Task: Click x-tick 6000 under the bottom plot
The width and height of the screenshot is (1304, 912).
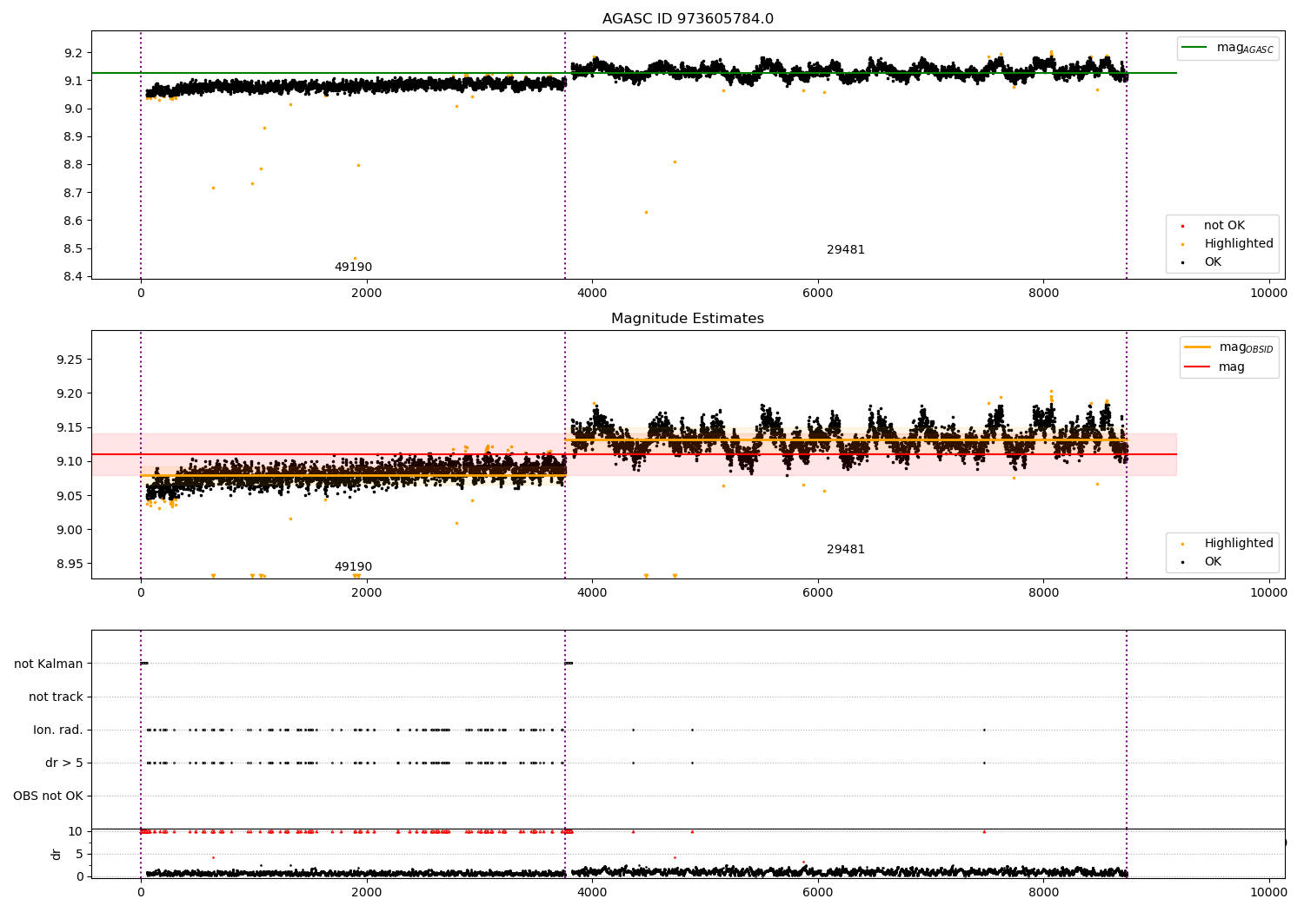Action: click(x=818, y=893)
